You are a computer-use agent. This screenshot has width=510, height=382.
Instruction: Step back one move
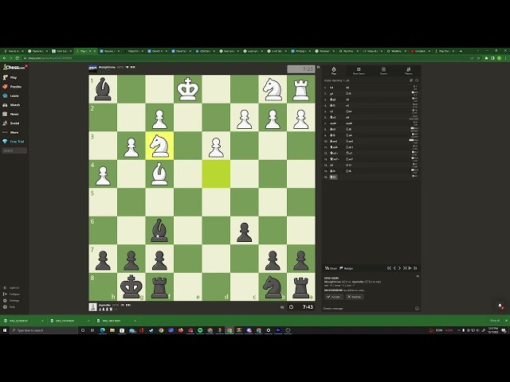(394, 268)
